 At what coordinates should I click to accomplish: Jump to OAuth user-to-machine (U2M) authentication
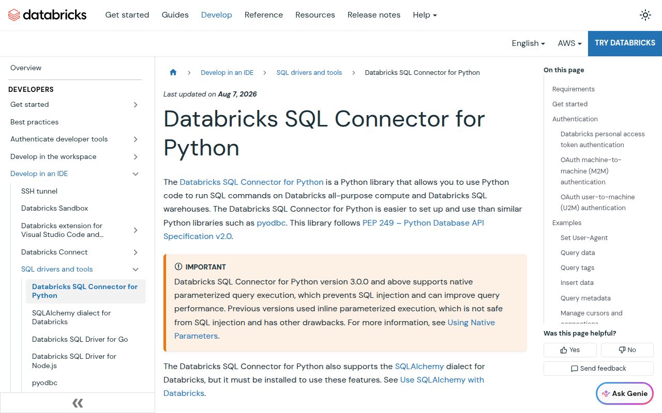(597, 202)
